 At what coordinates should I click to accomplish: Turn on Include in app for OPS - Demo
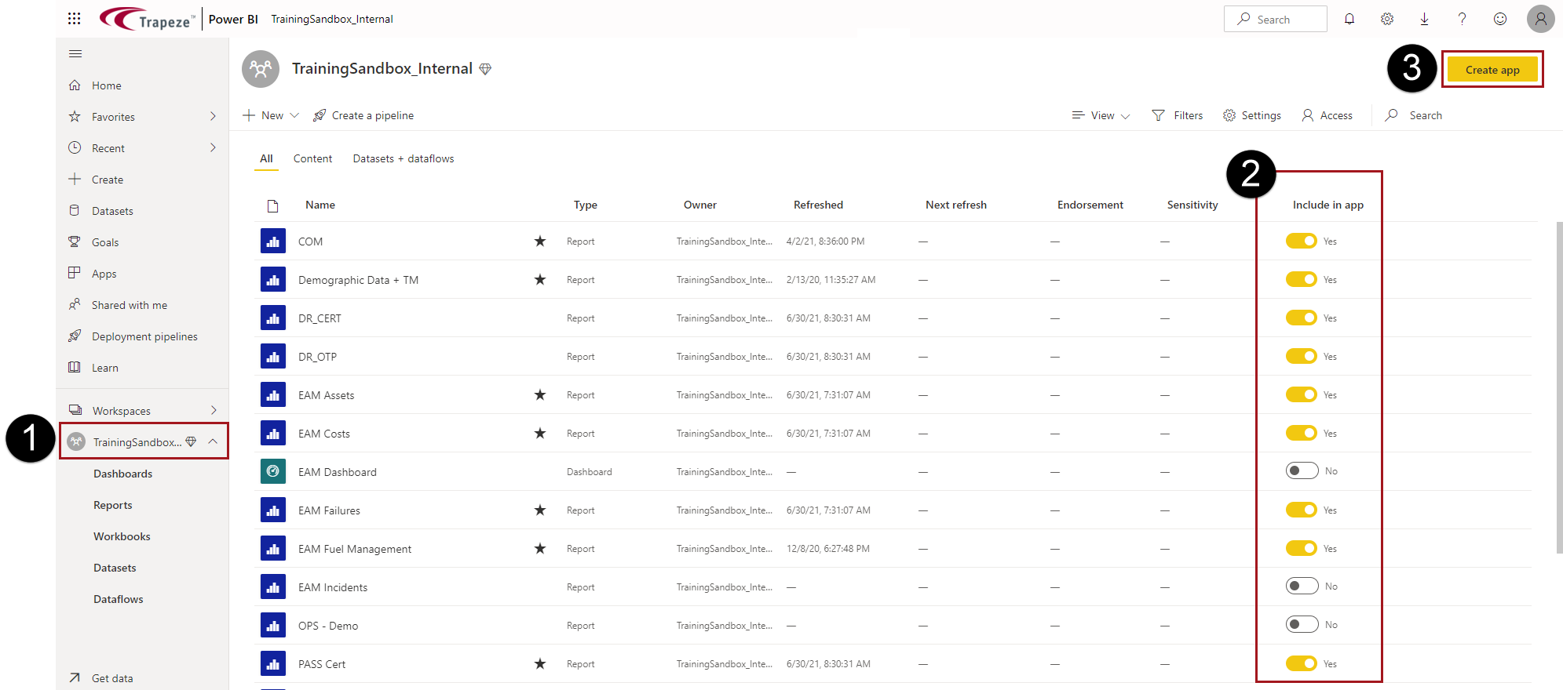[1302, 625]
